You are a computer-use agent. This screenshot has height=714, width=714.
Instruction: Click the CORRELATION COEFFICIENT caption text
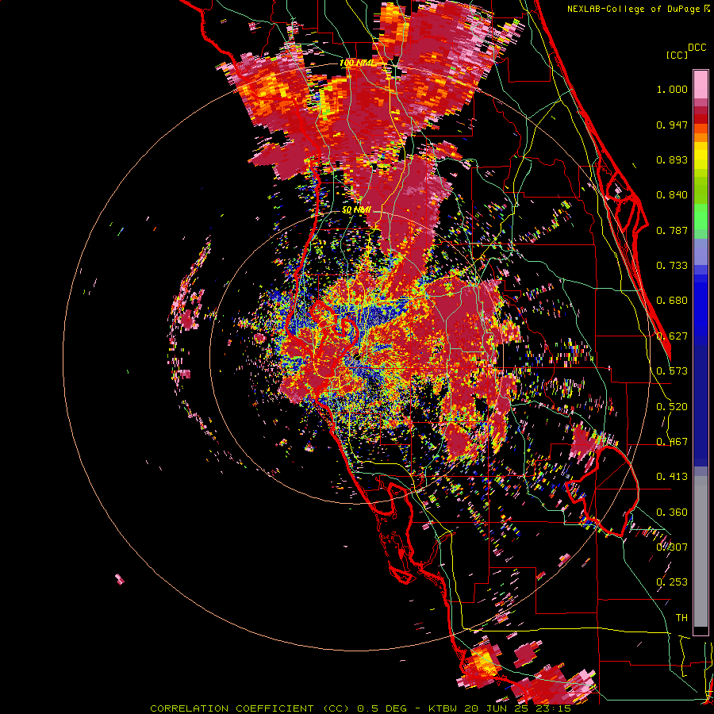(x=232, y=708)
